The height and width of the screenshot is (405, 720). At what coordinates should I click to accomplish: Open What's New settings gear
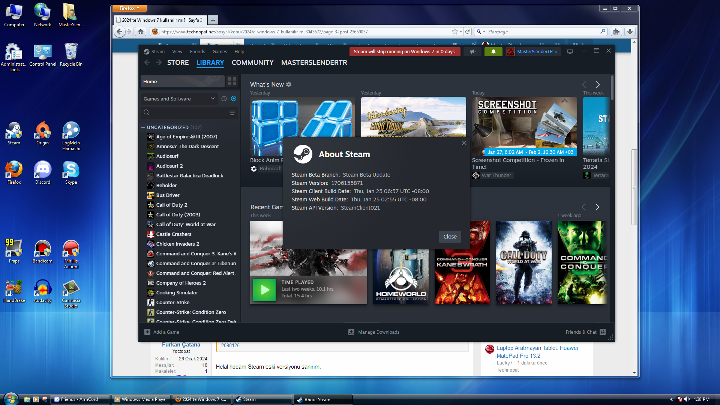[289, 84]
